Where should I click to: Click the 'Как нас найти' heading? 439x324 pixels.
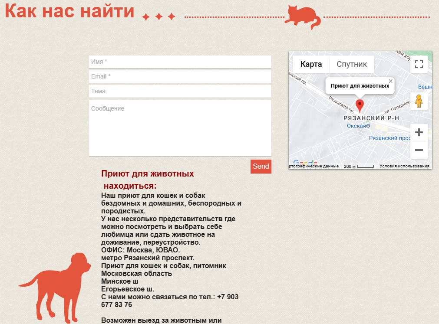tap(70, 11)
